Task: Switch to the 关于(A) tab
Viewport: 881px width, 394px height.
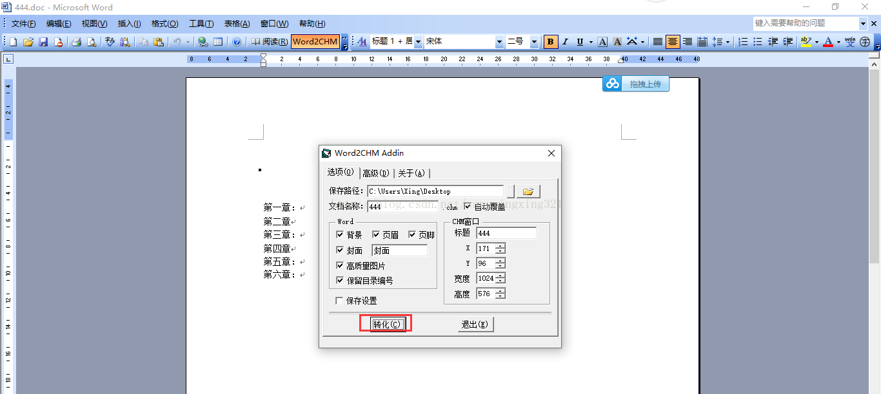Action: (411, 173)
